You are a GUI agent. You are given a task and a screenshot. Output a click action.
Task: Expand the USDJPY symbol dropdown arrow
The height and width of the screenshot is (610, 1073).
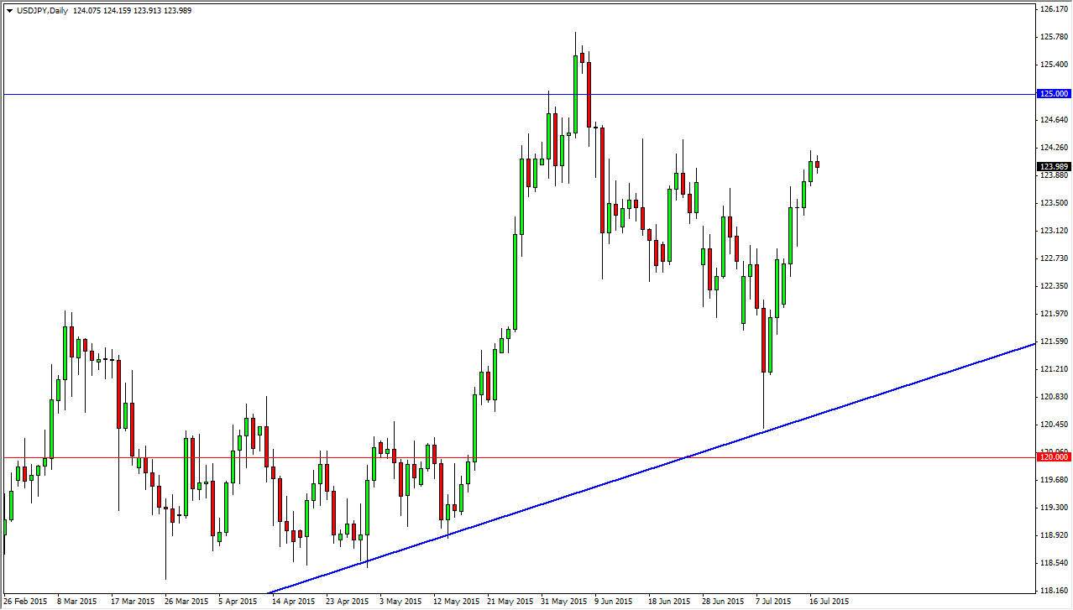pos(10,10)
